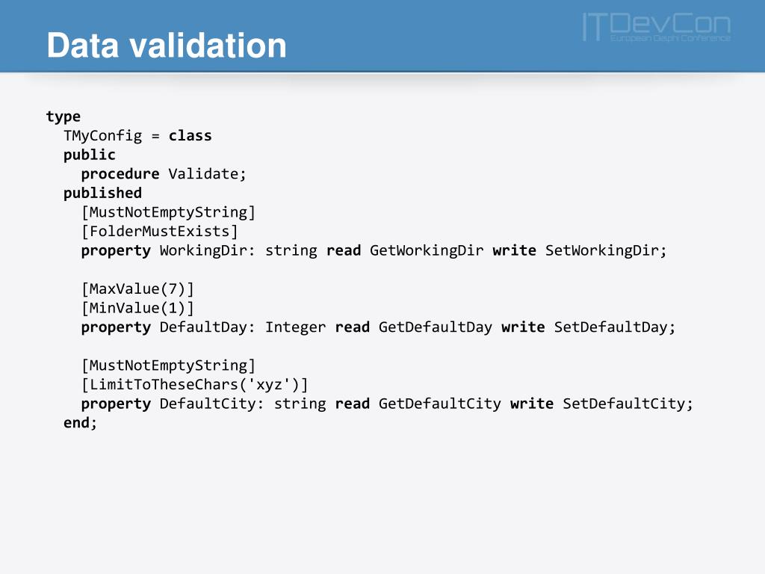This screenshot has width=765, height=574.
Task: Click the '[MinValue(1)]' attribute
Action: click(x=137, y=308)
